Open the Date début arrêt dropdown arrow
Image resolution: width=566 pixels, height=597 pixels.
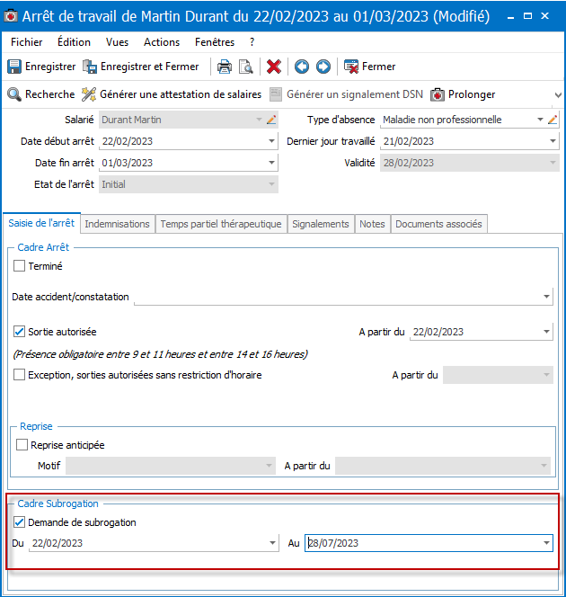[271, 141]
